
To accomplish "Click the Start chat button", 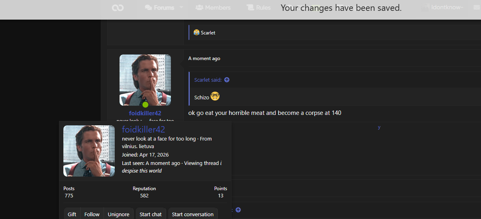I will 150,214.
